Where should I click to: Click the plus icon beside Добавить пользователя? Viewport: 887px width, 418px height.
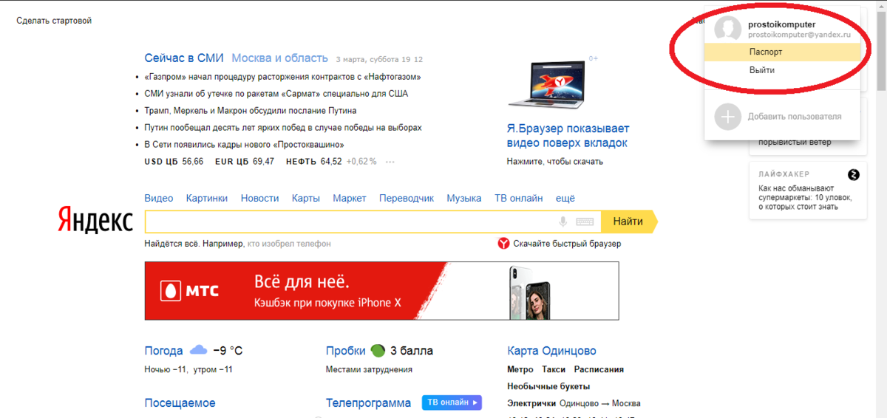point(728,117)
